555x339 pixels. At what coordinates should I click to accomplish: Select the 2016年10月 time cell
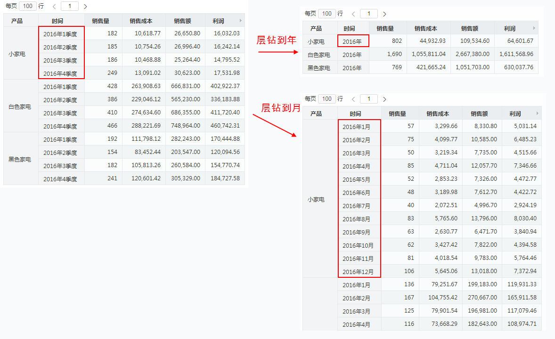(358, 245)
